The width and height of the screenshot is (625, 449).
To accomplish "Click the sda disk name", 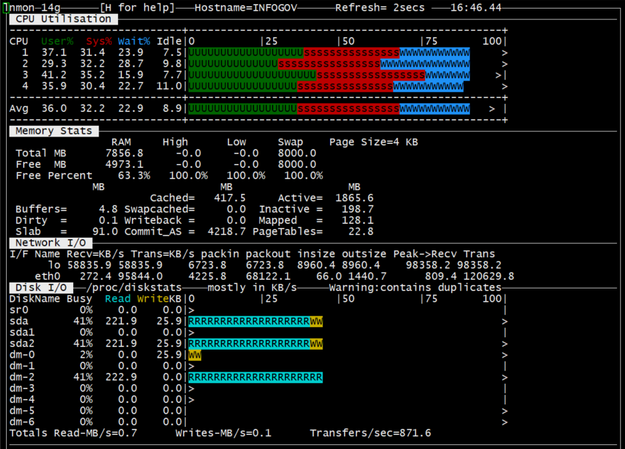I will [19, 321].
